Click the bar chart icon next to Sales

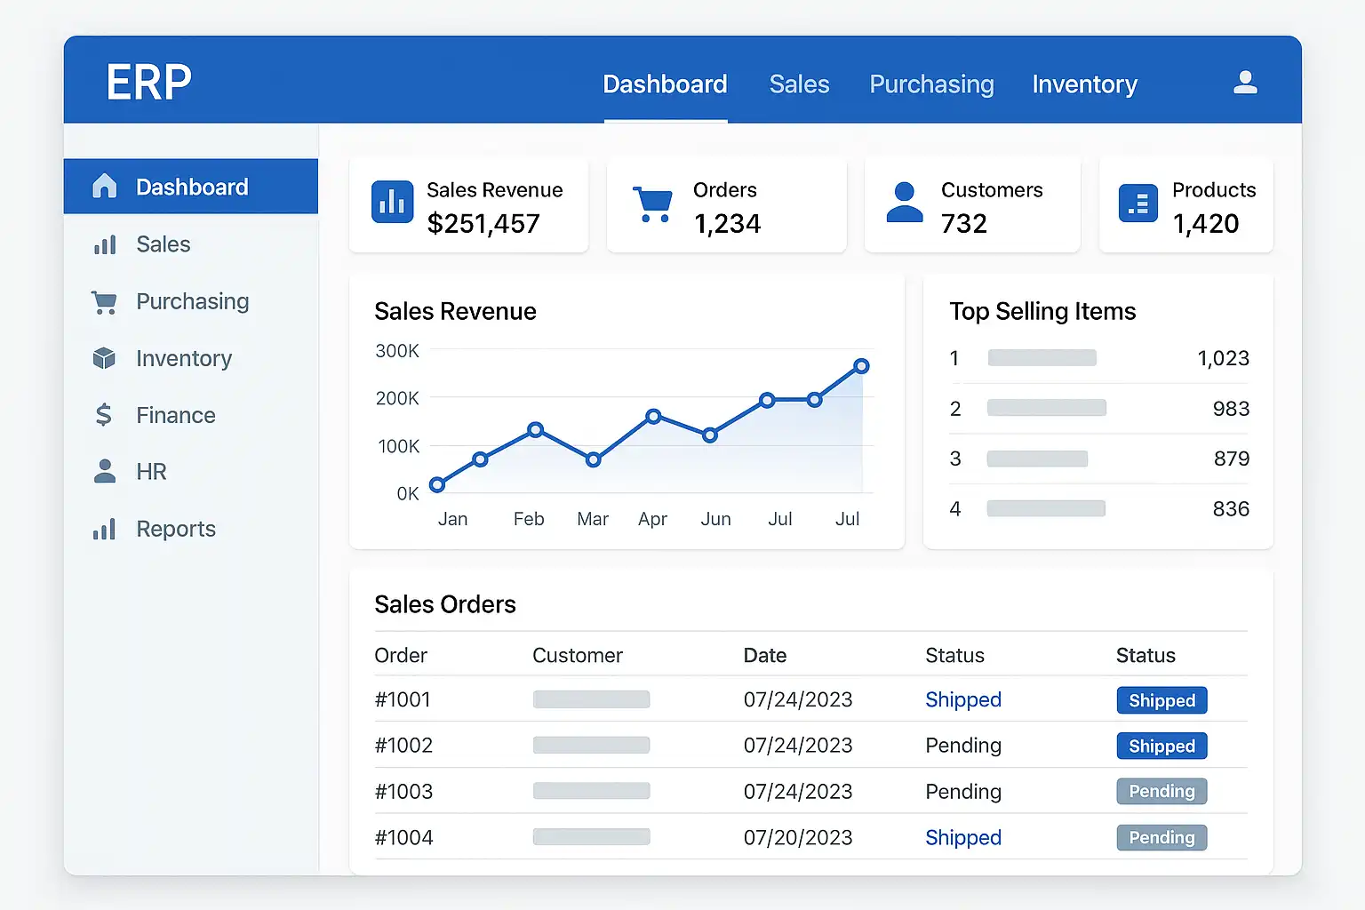(105, 244)
